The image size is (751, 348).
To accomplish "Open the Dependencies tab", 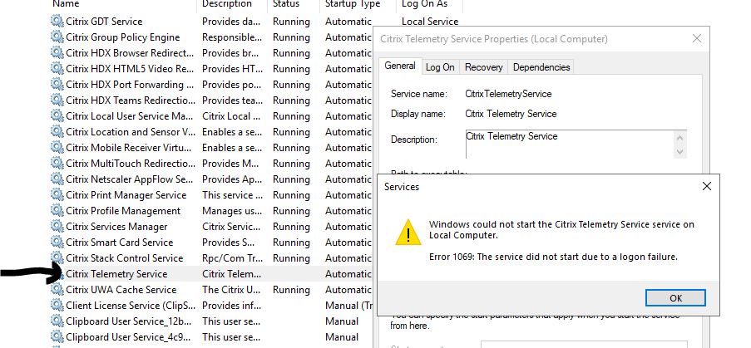I will coord(541,67).
